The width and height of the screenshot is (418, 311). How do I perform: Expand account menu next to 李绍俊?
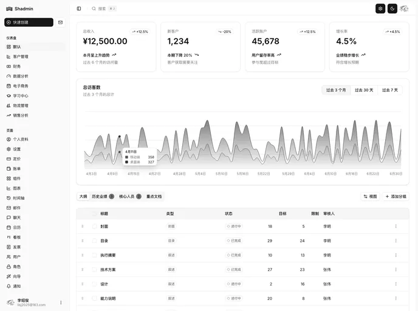click(61, 302)
